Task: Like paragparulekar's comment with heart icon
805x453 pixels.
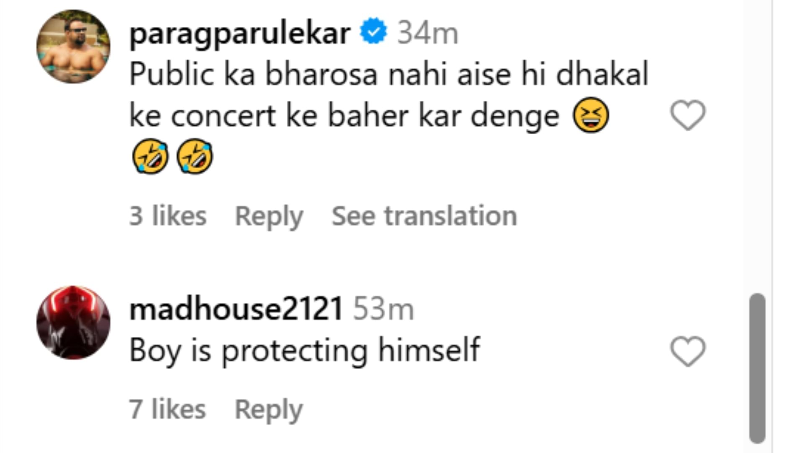Action: pos(688,115)
